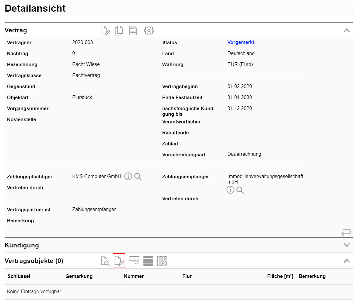The image size is (353, 303).
Task: Expand the Kündigung section
Action: pyautogui.click(x=347, y=245)
